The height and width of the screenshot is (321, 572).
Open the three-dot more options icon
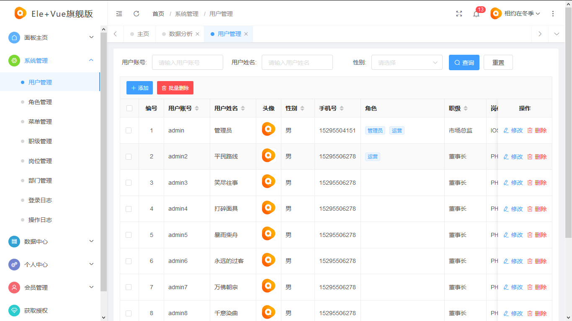(x=553, y=14)
